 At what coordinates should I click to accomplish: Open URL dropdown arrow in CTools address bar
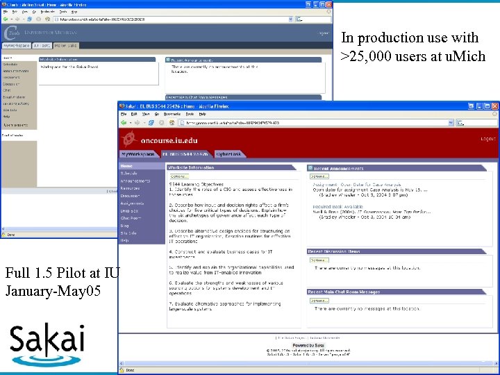coord(290,19)
